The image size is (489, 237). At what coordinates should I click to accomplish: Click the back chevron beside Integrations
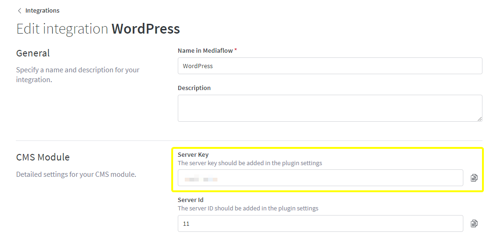[20, 10]
